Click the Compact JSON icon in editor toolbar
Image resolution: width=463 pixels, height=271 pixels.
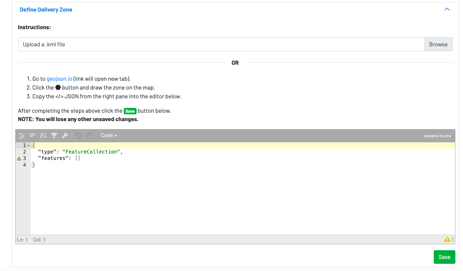32,135
